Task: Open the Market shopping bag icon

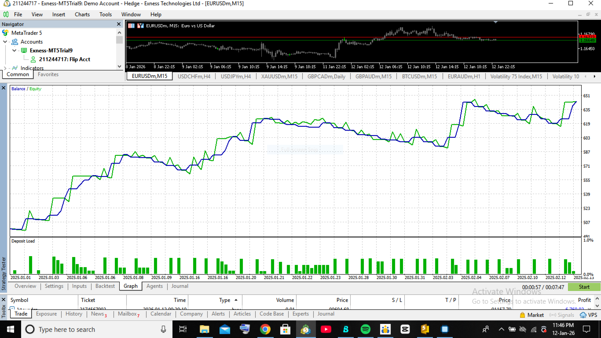Action: 523,315
